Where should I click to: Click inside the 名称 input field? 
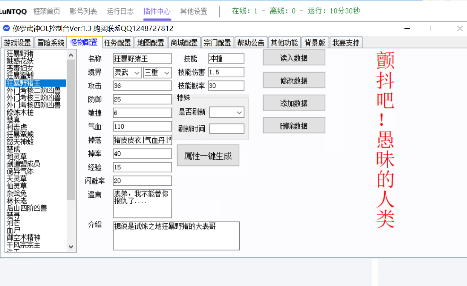[142, 58]
